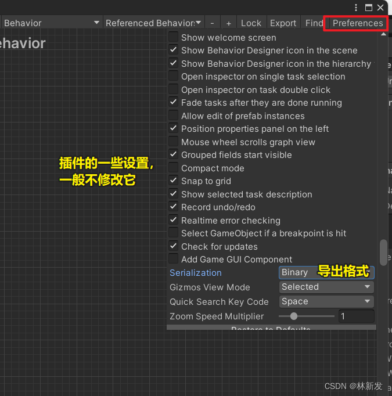The width and height of the screenshot is (392, 396).
Task: Toggle Show selected task description checkbox
Action: pos(174,194)
